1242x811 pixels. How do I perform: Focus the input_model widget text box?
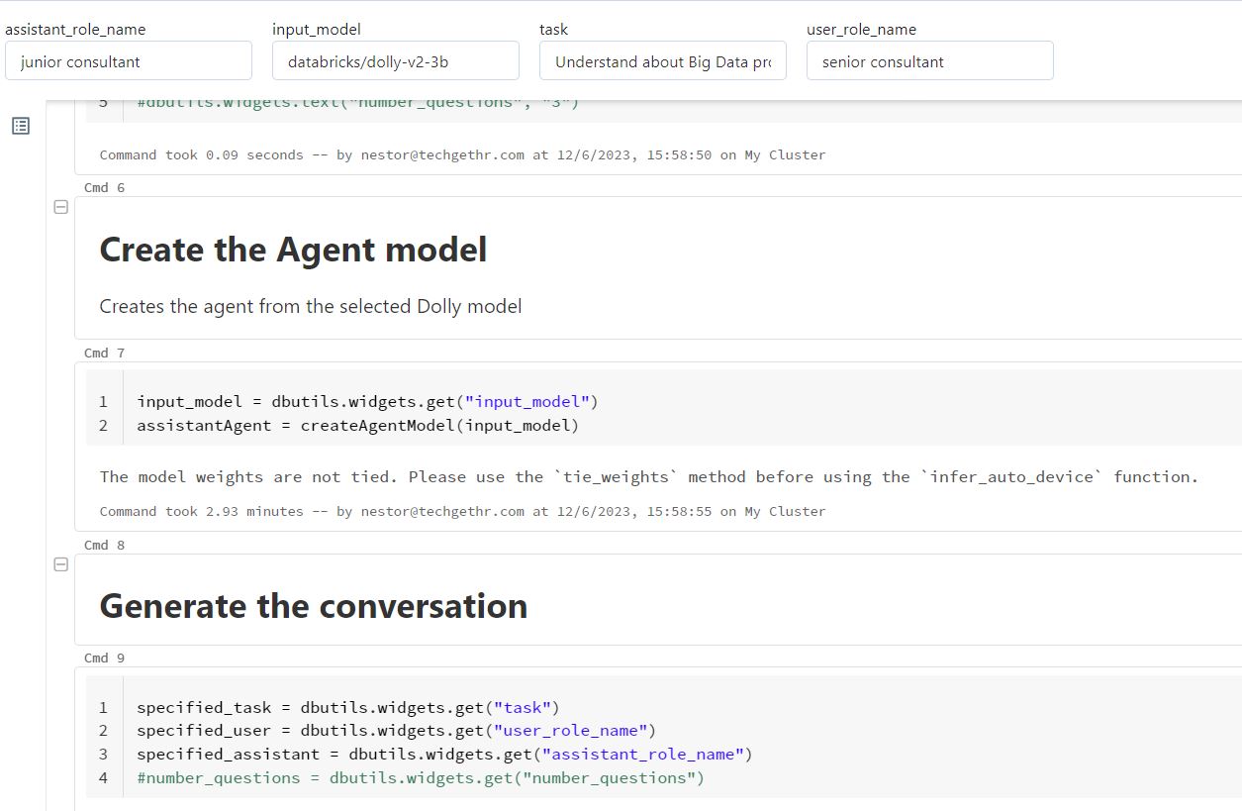(x=396, y=61)
